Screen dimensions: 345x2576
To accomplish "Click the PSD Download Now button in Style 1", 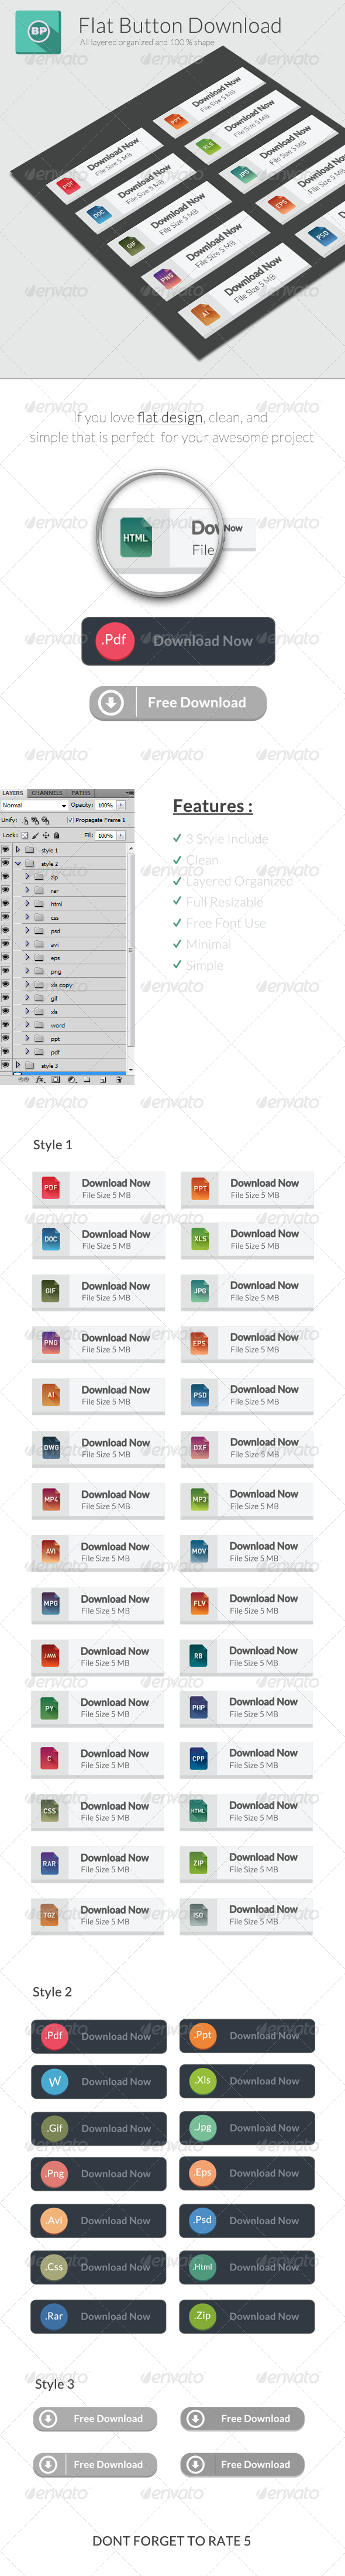I will (x=247, y=1395).
